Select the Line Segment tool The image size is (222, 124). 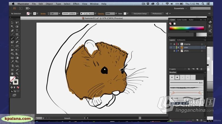(x=12, y=34)
